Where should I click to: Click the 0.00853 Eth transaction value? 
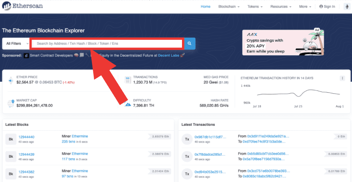point(335,154)
